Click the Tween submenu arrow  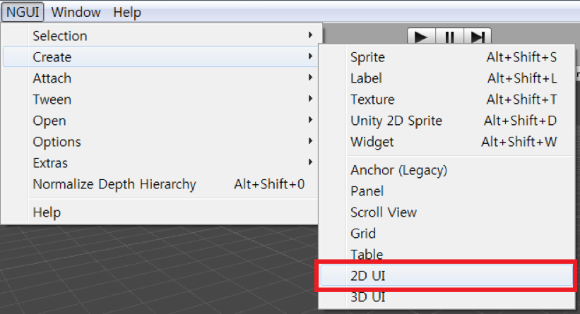310,99
